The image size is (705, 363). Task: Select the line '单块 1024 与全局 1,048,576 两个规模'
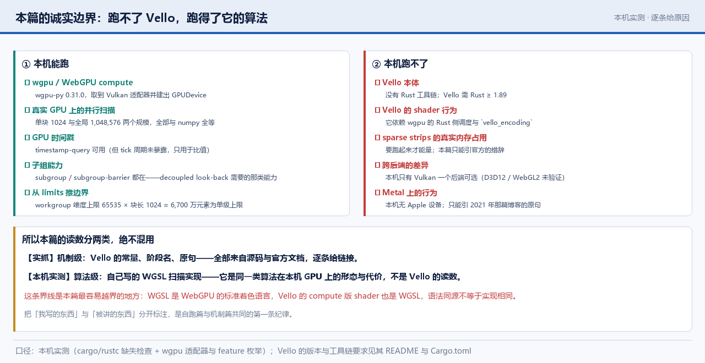pyautogui.click(x=125, y=122)
